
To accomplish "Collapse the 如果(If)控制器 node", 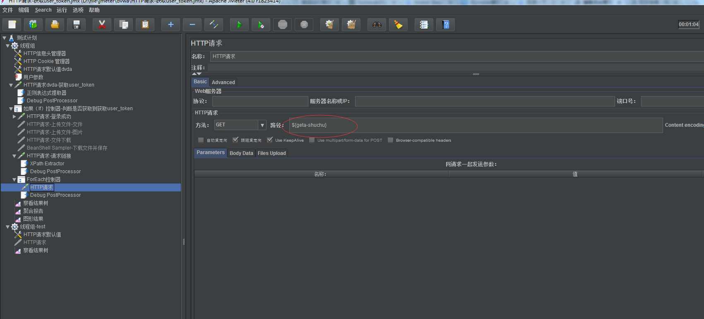I will click(x=11, y=109).
